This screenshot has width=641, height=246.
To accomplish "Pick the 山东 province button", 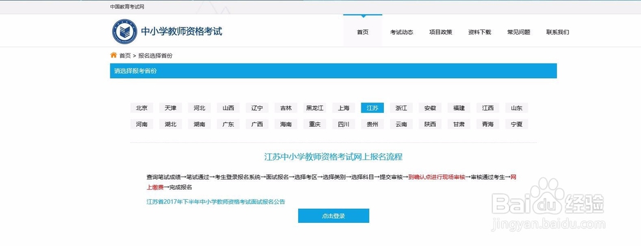I will coord(517,108).
